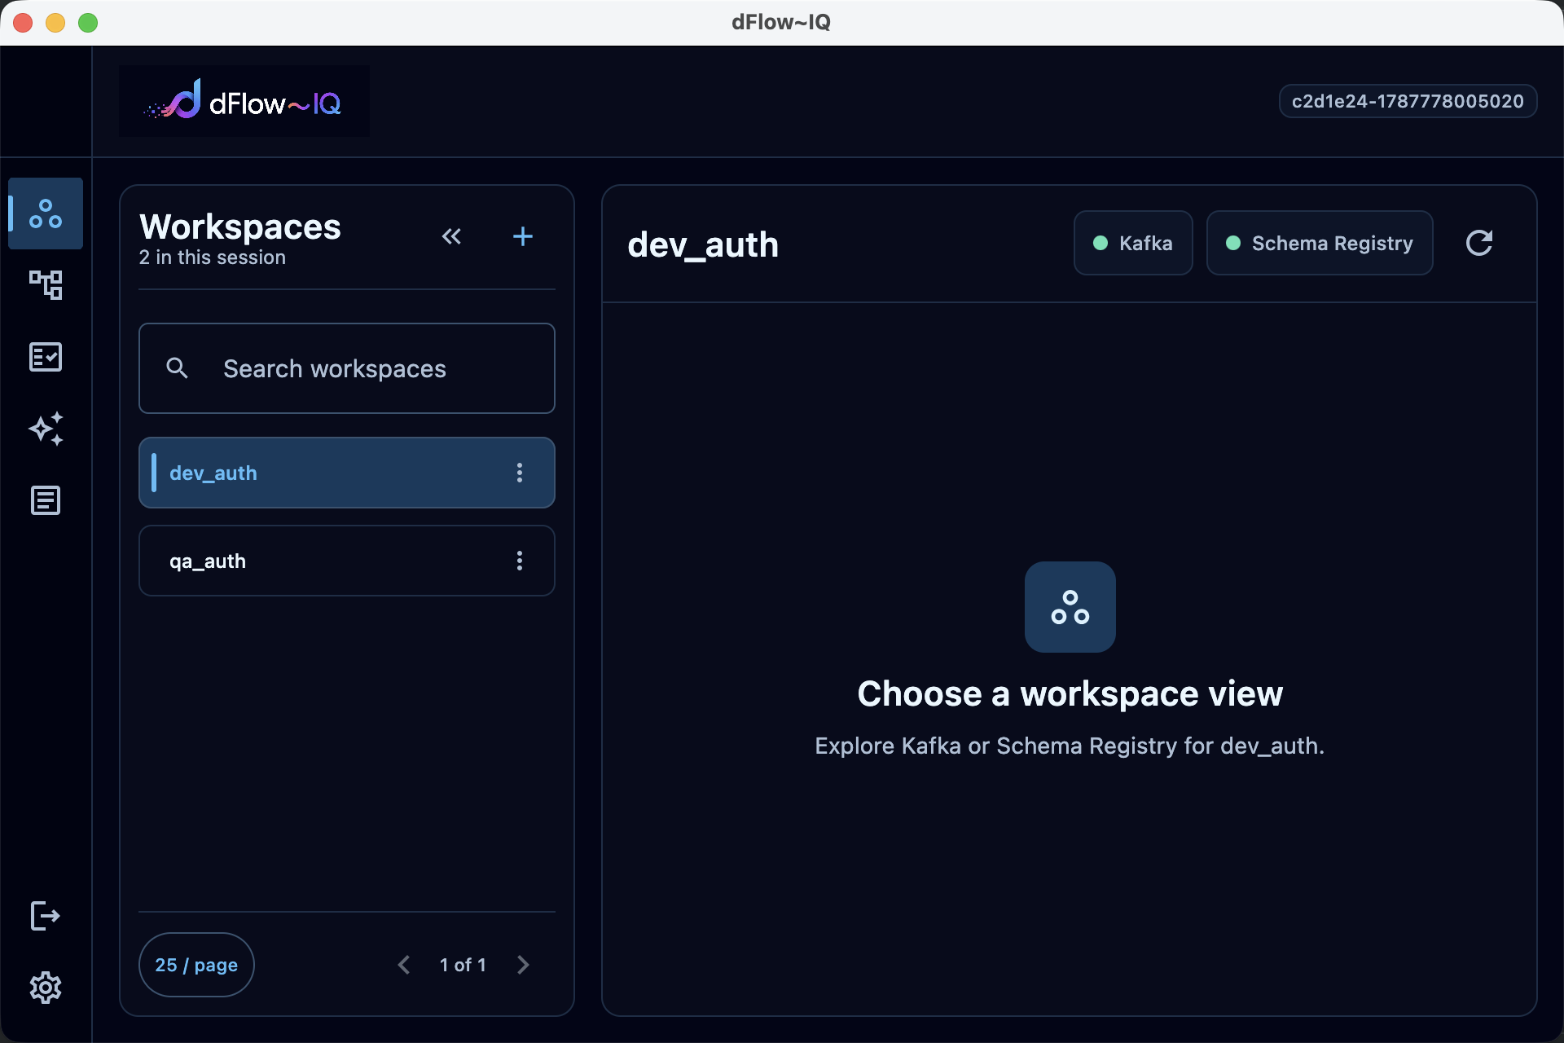Go to previous page of workspaces
Image resolution: width=1564 pixels, height=1043 pixels.
click(x=404, y=965)
